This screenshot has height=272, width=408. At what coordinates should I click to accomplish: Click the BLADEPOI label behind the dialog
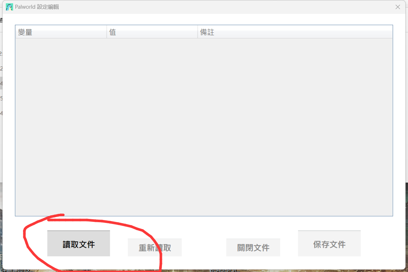pyautogui.click(x=224, y=271)
